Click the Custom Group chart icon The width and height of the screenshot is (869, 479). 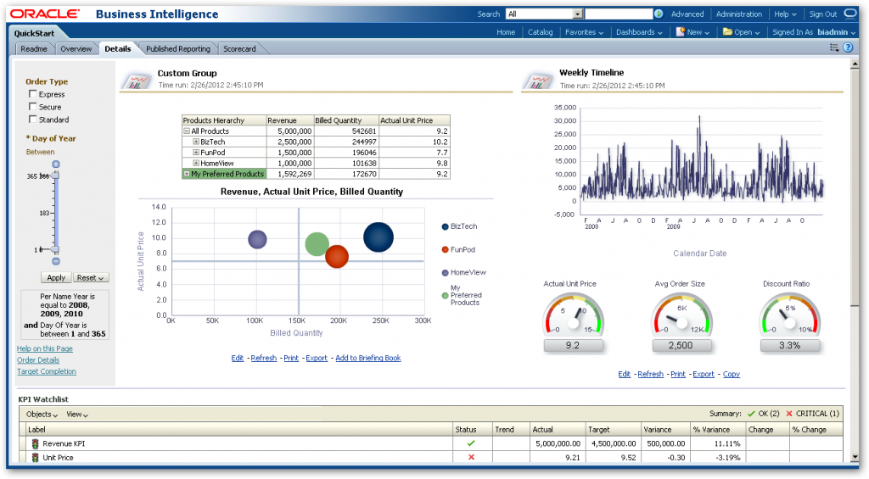(x=137, y=81)
